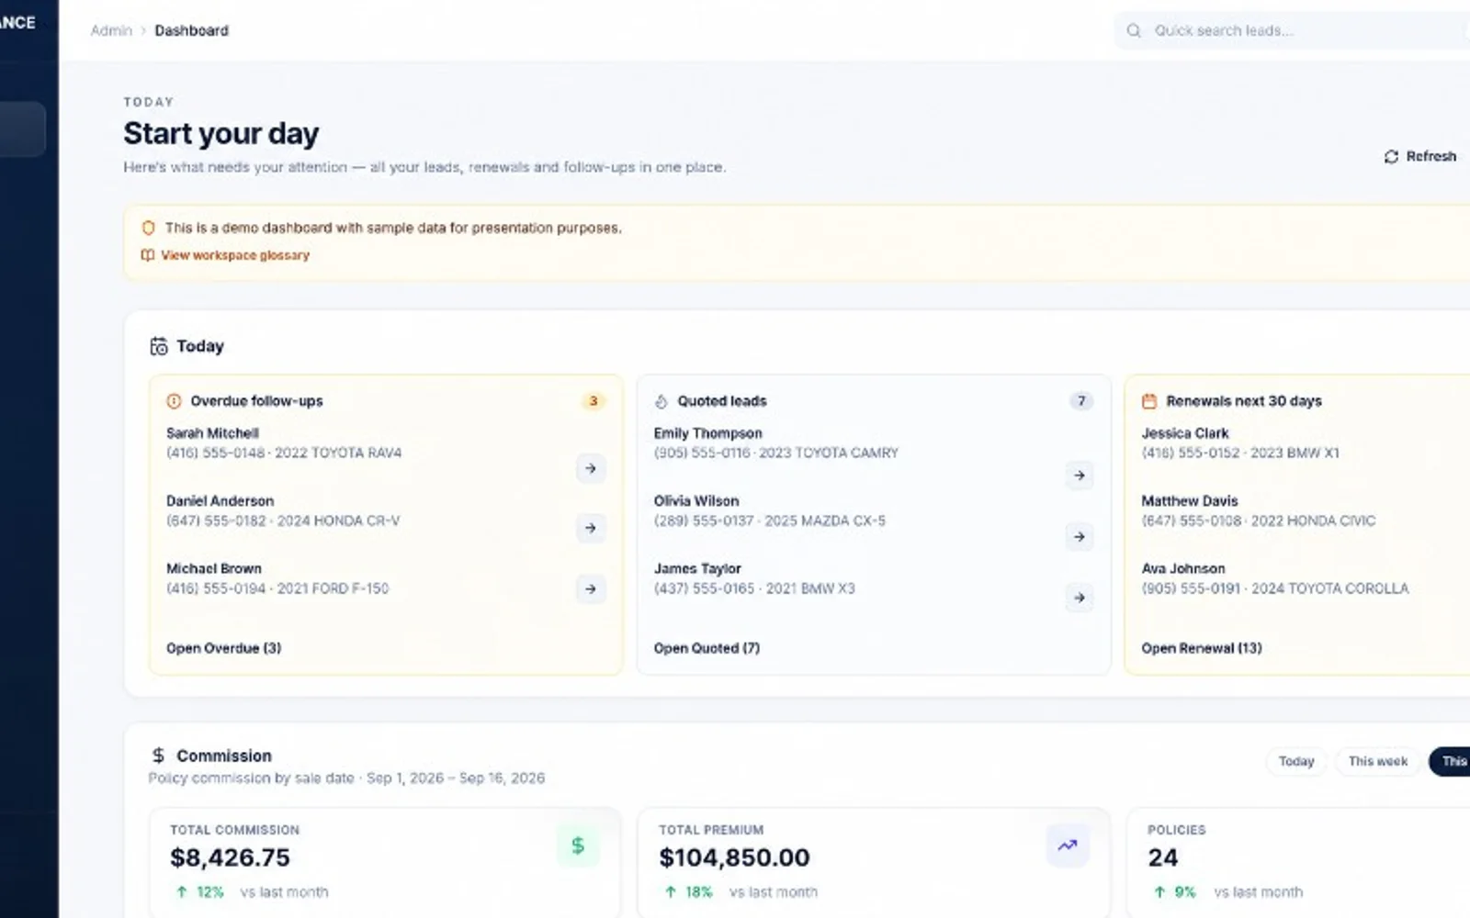1470x918 pixels.
Task: Click the Total Premium trend chart icon
Action: click(x=1068, y=845)
